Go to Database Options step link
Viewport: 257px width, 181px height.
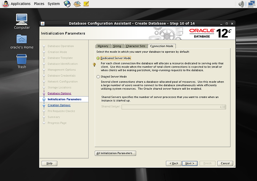pyautogui.click(x=59, y=93)
